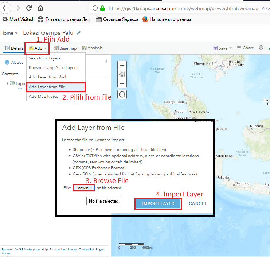Open Topographic layer more options dots
Image resolution: width=270 pixels, height=257 pixels.
pyautogui.click(x=20, y=89)
